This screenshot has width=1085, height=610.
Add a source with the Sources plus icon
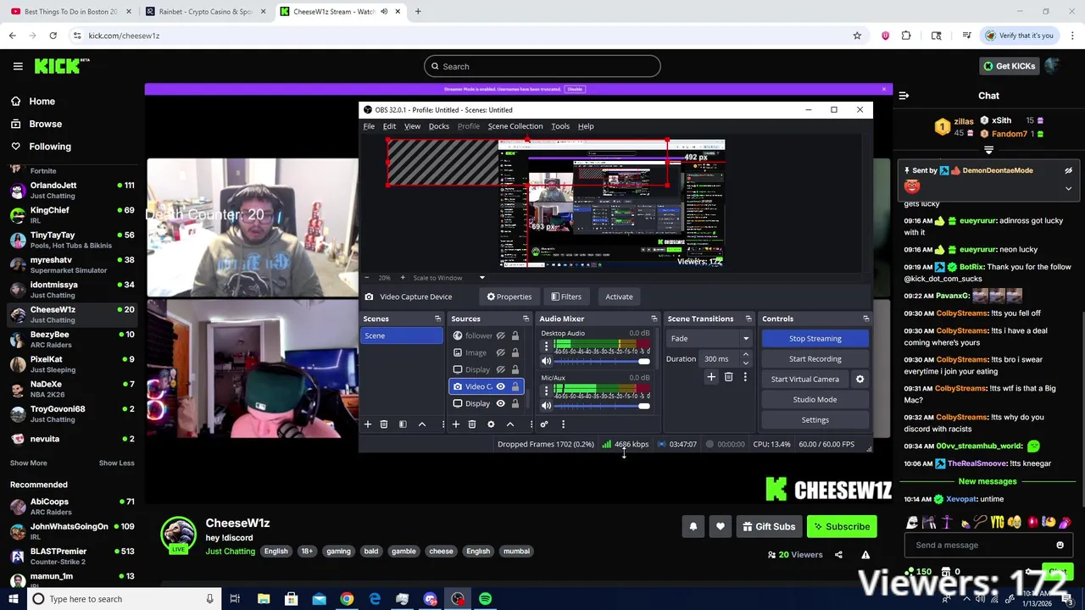[x=456, y=424]
